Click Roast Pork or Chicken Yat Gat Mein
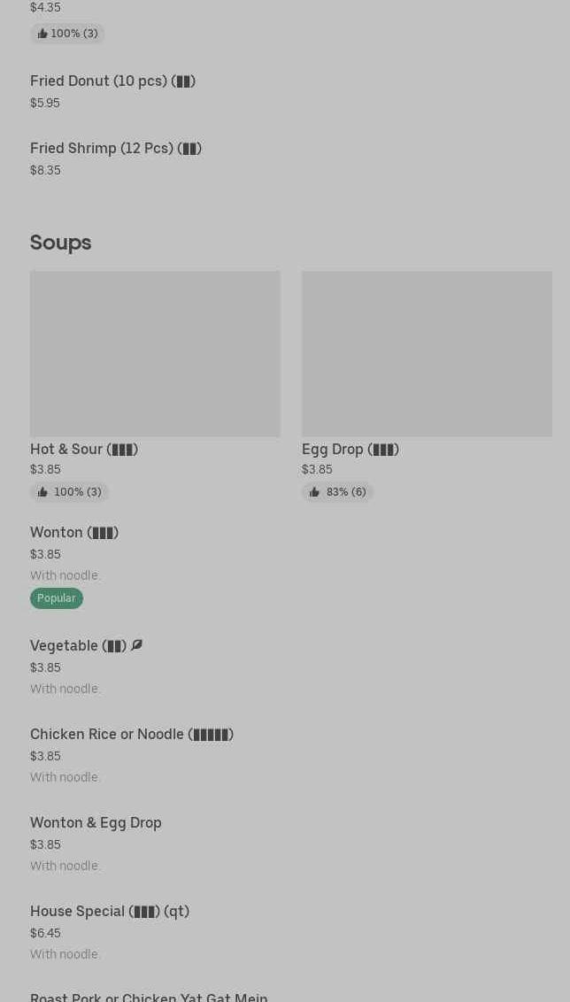This screenshot has height=1002, width=570. [x=149, y=997]
